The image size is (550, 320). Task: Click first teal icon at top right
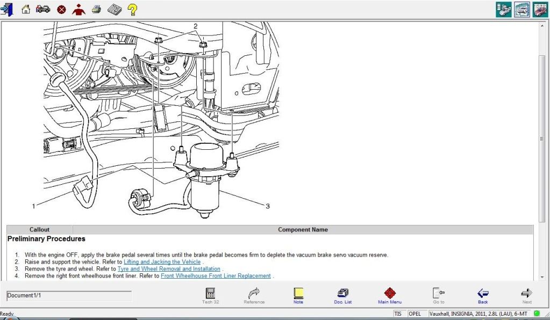pos(503,10)
